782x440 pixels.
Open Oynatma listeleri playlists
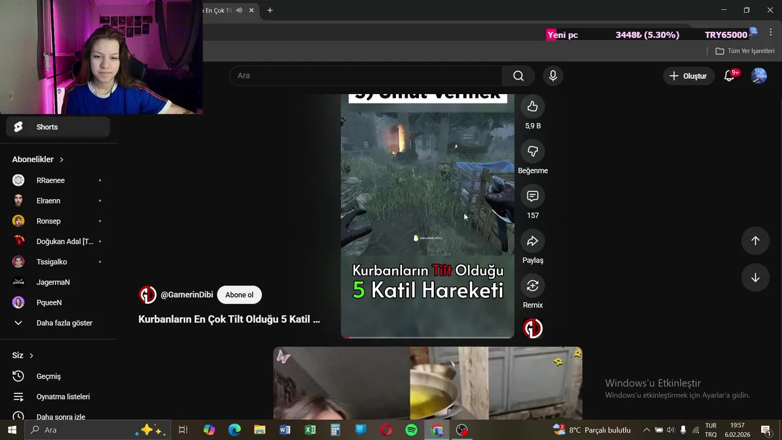pyautogui.click(x=58, y=397)
